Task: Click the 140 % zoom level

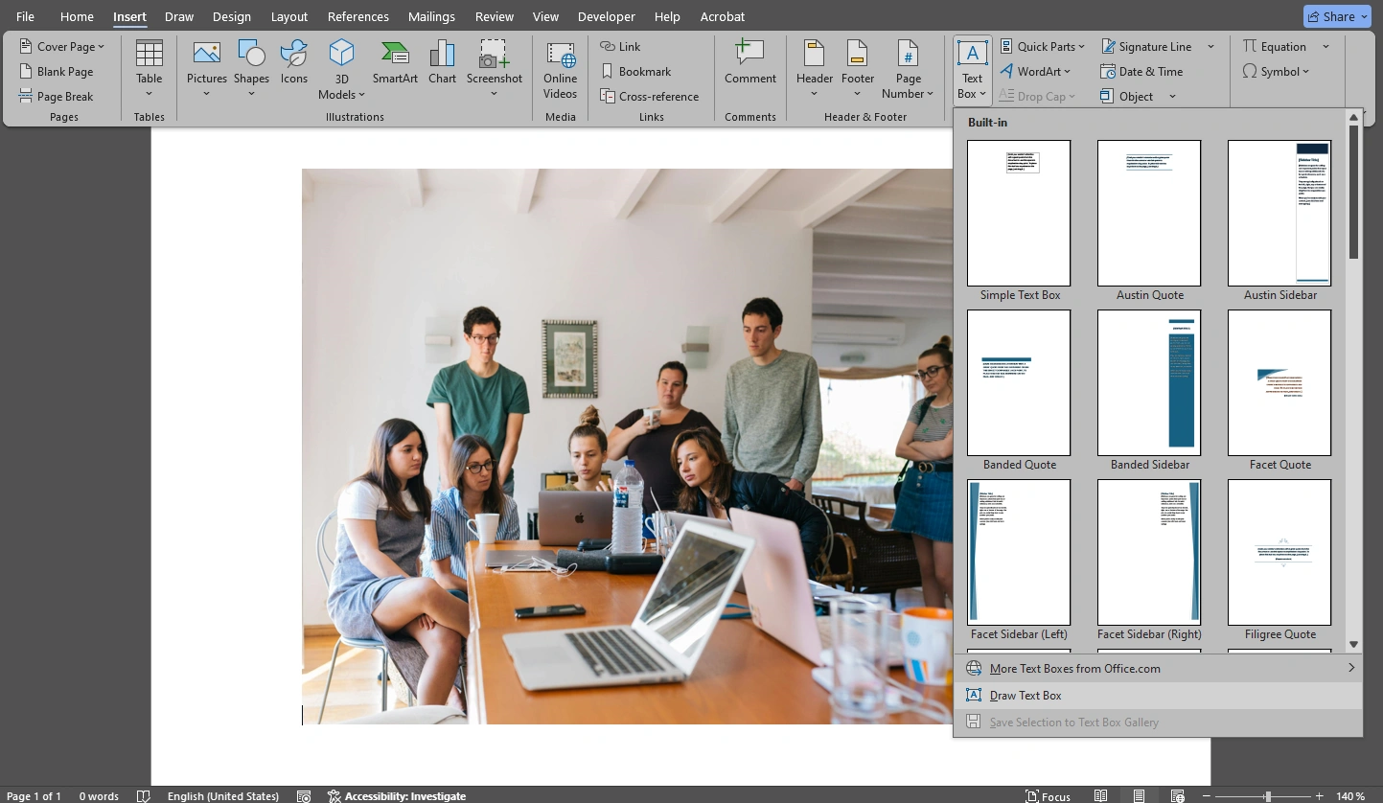Action: click(1350, 796)
